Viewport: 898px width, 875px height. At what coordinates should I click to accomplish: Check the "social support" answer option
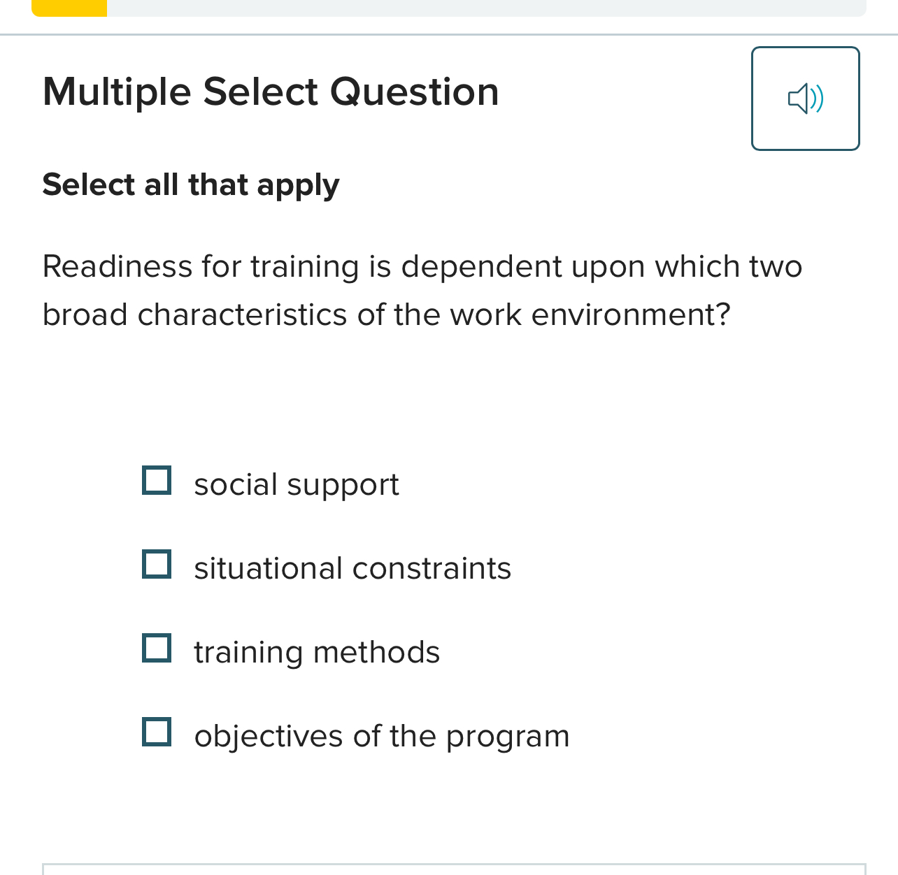pyautogui.click(x=157, y=480)
